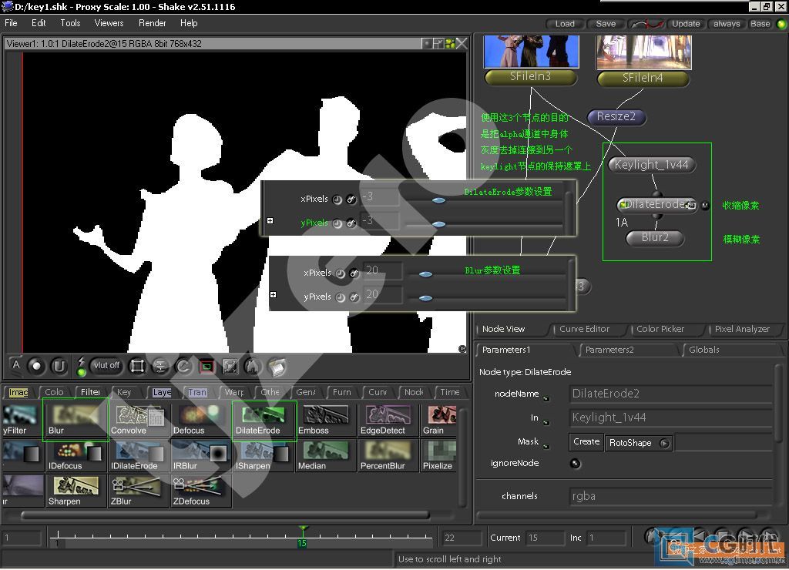Screen dimensions: 789x570
Task: Toggle the clock icon for yPixels 20
Action: (x=340, y=297)
